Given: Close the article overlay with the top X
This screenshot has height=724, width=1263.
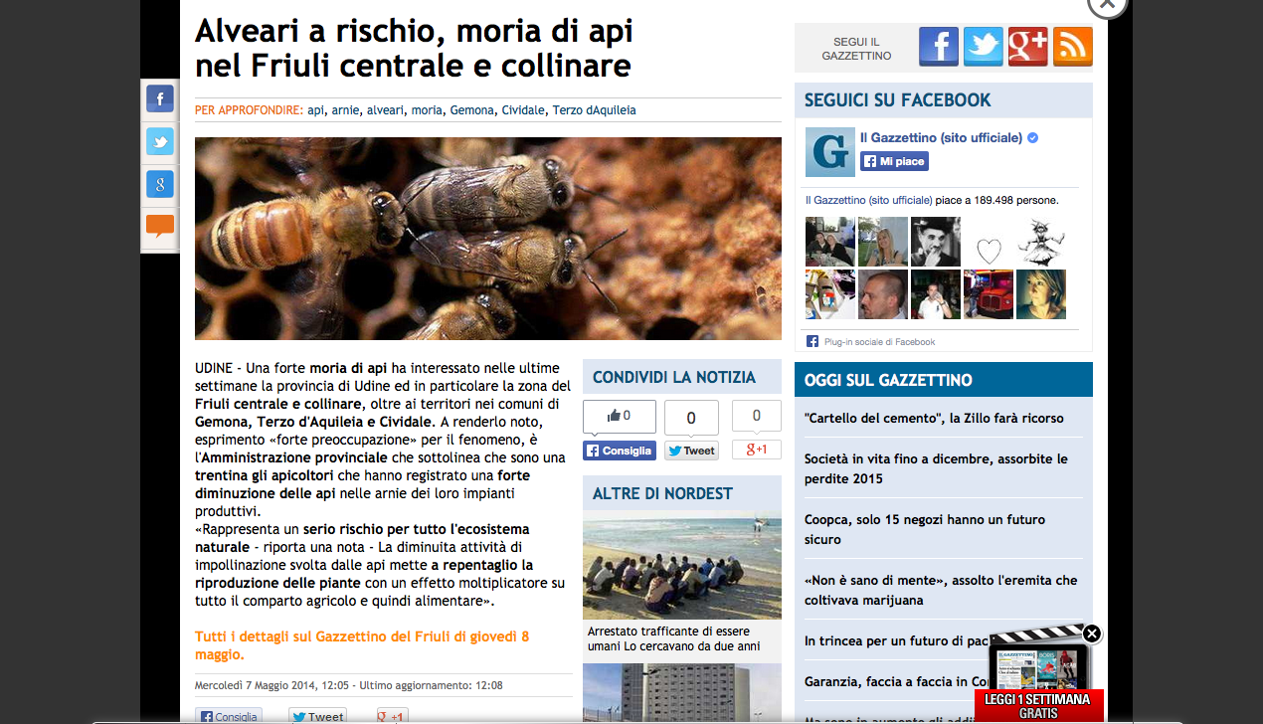Looking at the screenshot, I should pyautogui.click(x=1107, y=5).
